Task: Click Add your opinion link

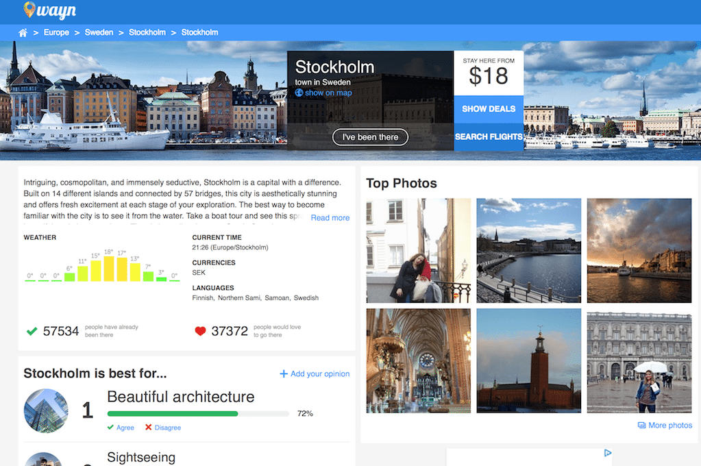Action: point(320,374)
